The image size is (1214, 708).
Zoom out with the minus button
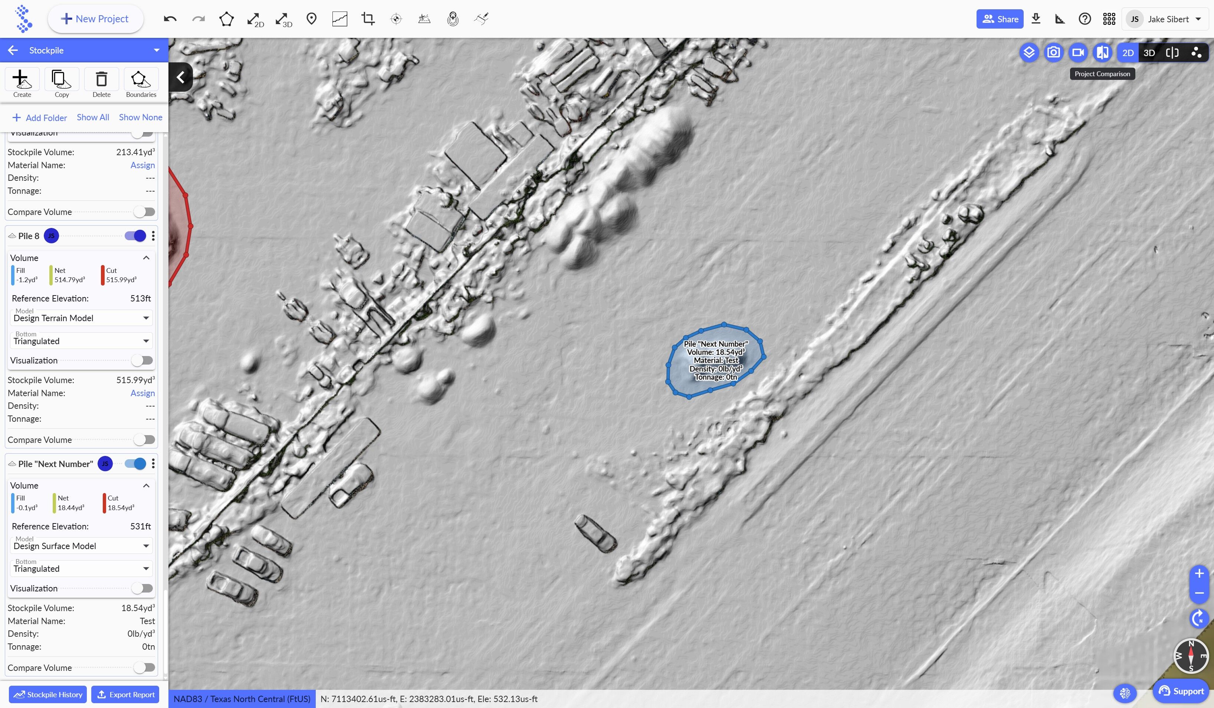coord(1200,593)
